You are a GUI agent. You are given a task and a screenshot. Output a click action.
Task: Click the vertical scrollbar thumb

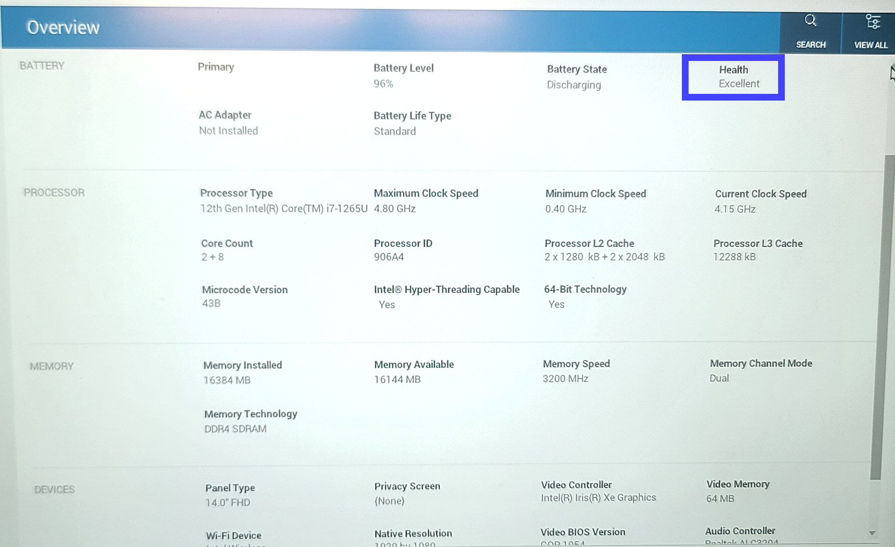pyautogui.click(x=877, y=316)
